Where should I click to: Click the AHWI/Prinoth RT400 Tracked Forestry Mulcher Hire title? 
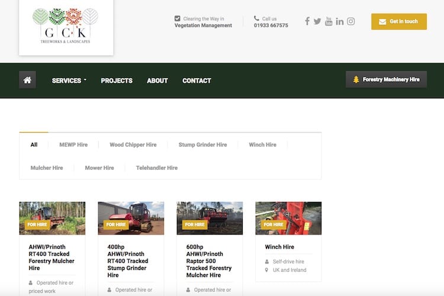pyautogui.click(x=52, y=257)
